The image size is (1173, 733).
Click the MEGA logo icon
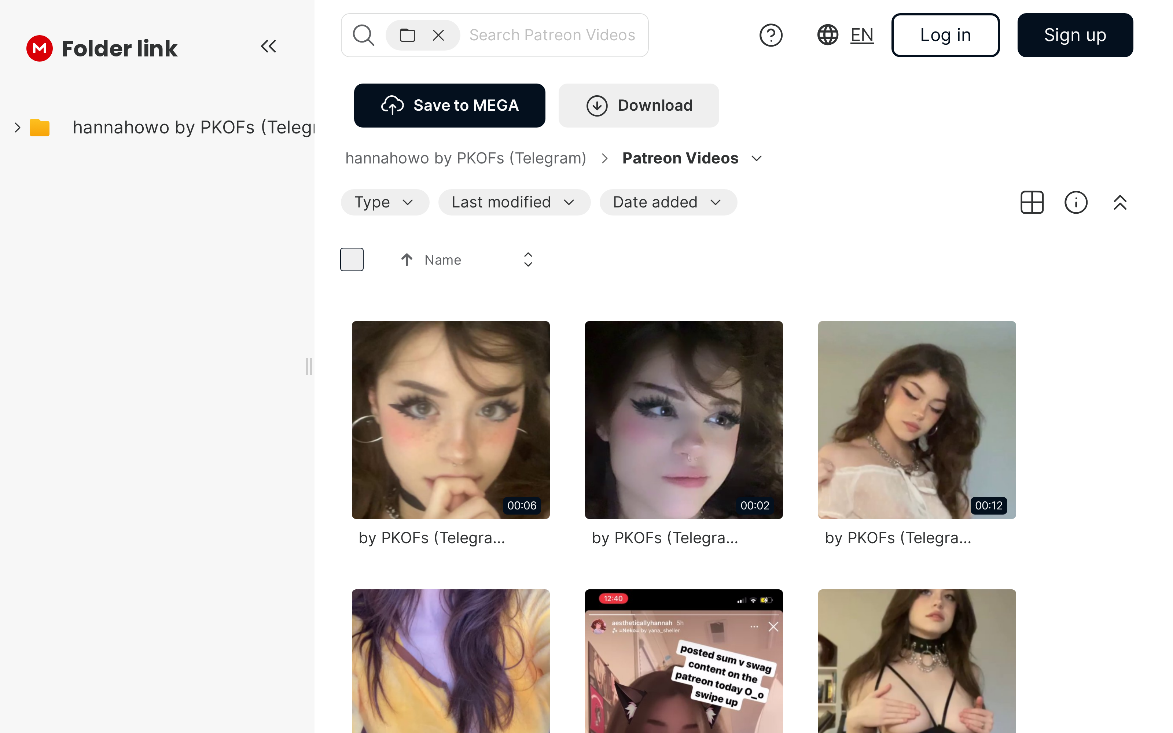click(39, 48)
